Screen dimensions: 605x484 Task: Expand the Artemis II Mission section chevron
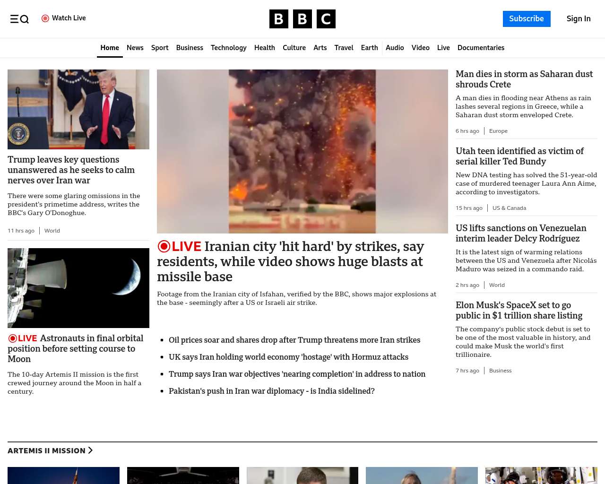(90, 450)
